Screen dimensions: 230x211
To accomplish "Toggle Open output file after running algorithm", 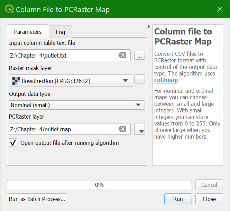I will tap(13, 143).
